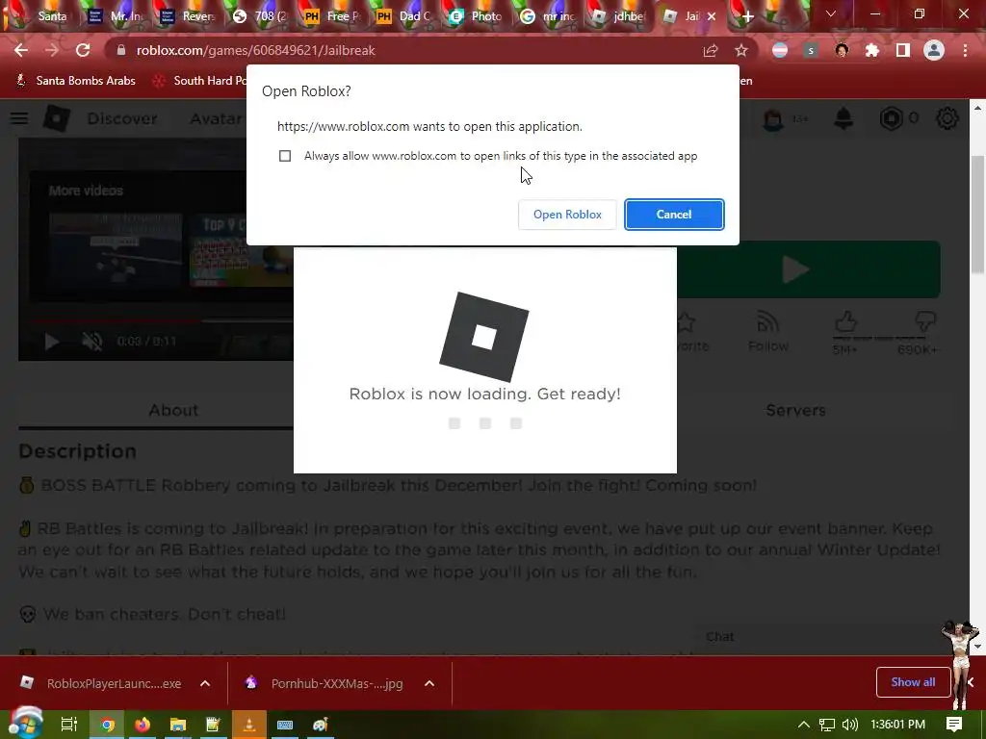Viewport: 986px width, 739px height.
Task: Bookmark this page with the star icon
Action: click(x=741, y=50)
